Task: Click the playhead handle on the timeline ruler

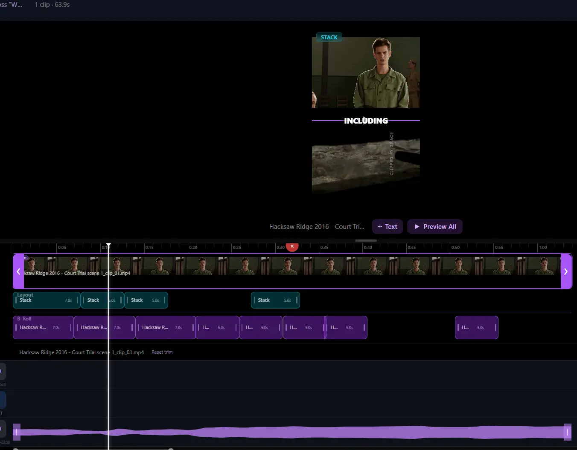Action: [x=108, y=245]
